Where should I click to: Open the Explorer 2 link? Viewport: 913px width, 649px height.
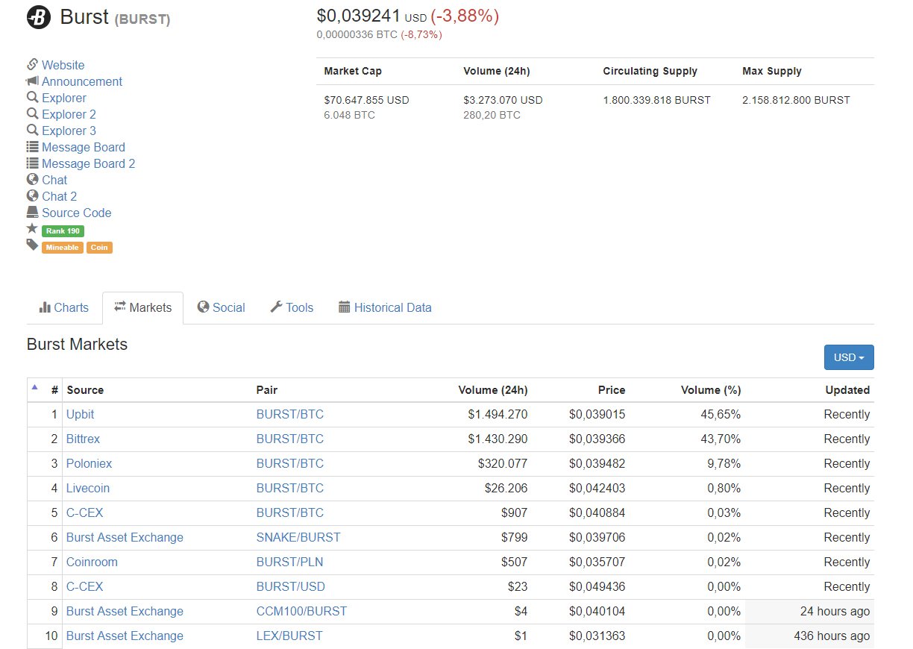click(69, 114)
